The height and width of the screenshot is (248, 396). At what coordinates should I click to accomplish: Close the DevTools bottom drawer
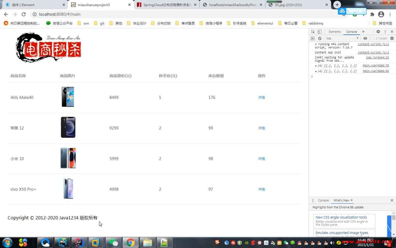pos(392,200)
